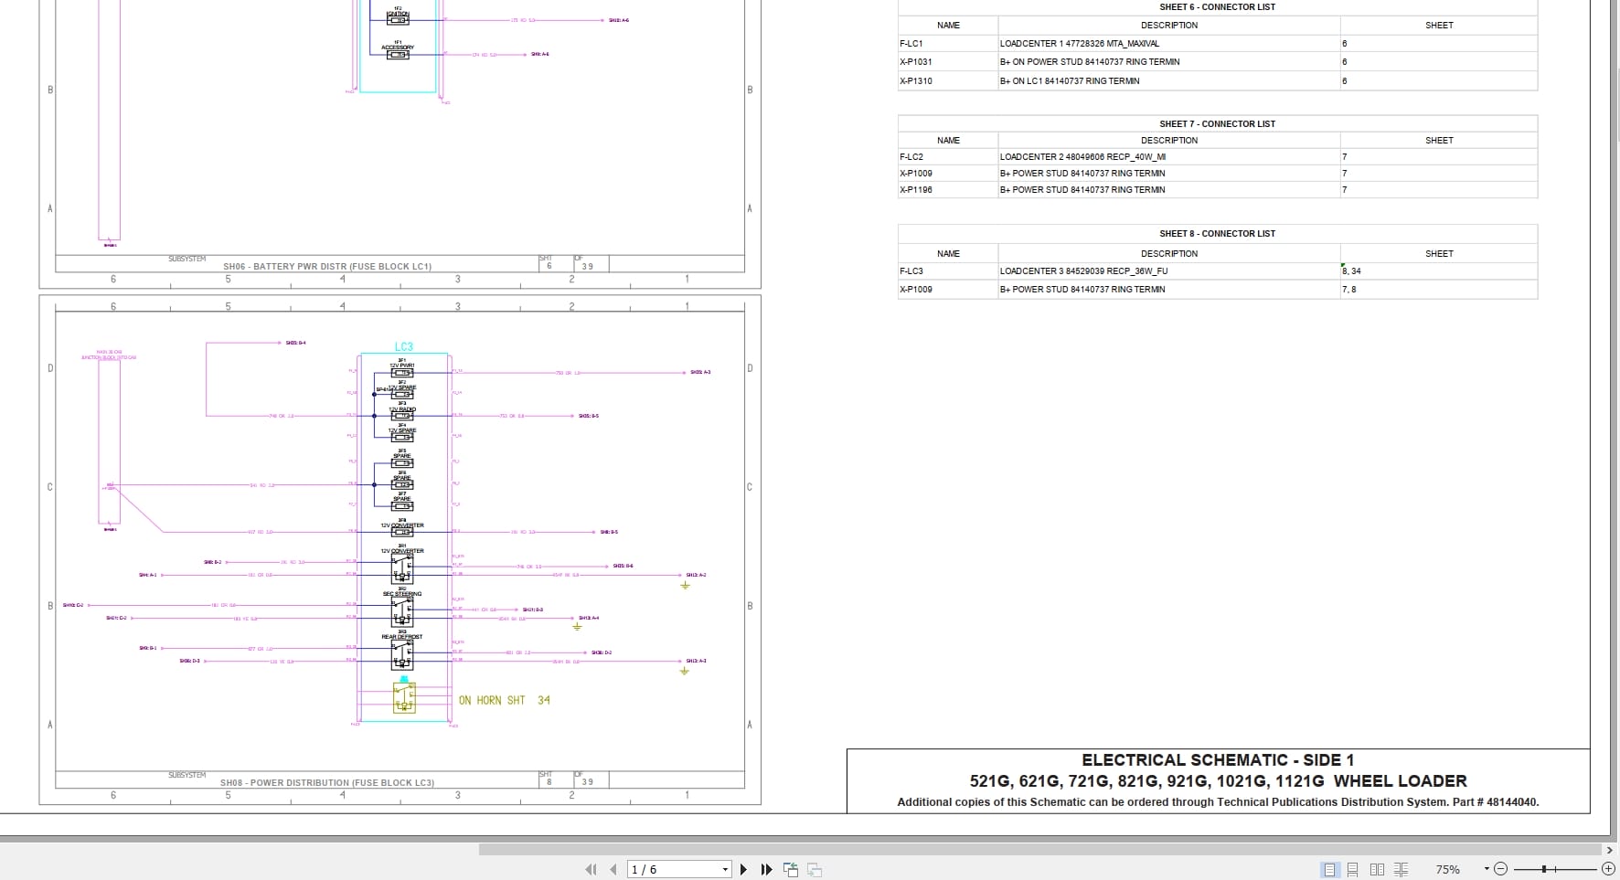Switch to continuous facing page view
This screenshot has width=1620, height=880.
1401,869
